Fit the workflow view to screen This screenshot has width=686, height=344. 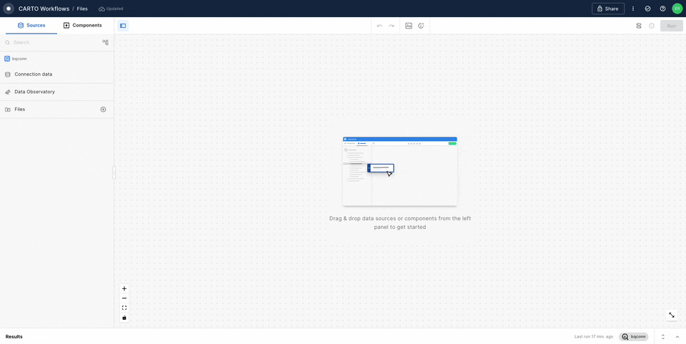click(x=124, y=308)
